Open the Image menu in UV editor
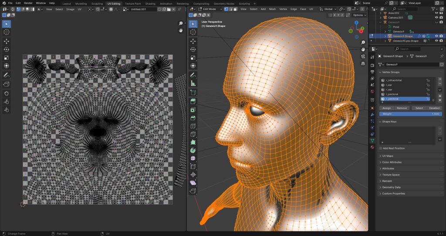The image size is (446, 236). click(x=70, y=9)
